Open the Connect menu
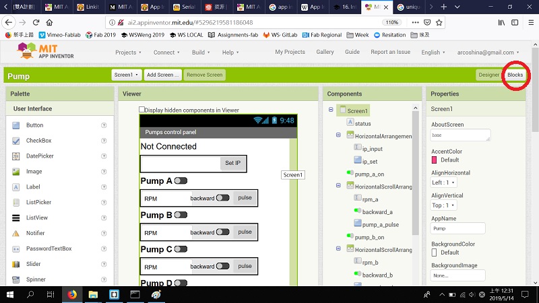Image resolution: width=539 pixels, height=303 pixels. point(166,53)
